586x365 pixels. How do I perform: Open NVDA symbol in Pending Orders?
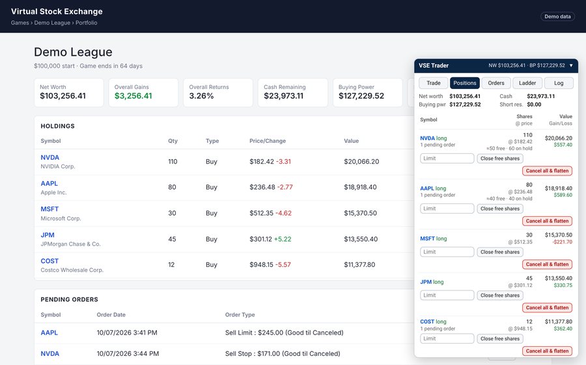49,353
